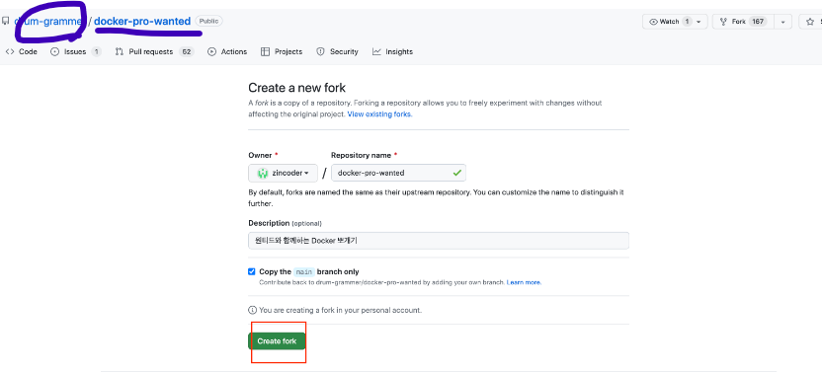Click the Issues count badge 1
Screen dimensions: 822x373
coord(96,52)
